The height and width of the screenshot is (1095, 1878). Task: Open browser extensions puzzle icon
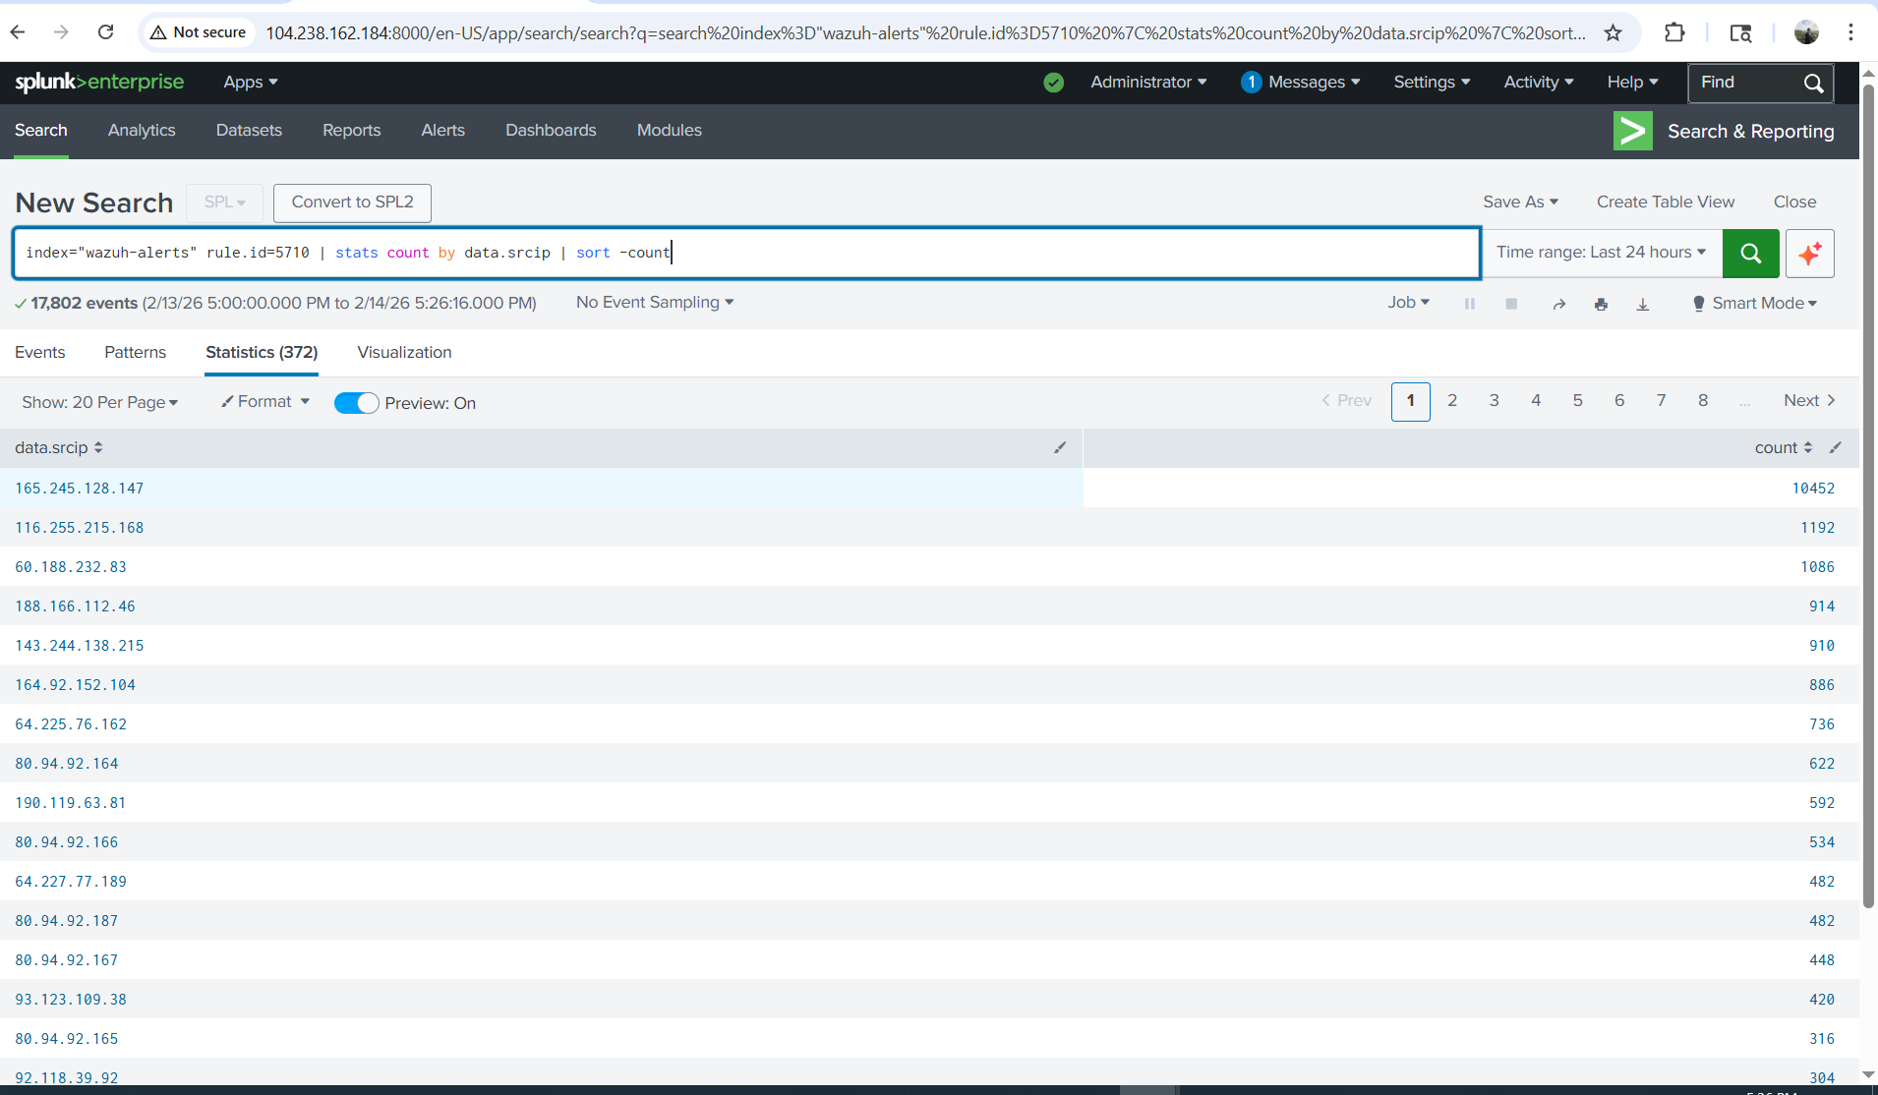[1674, 32]
